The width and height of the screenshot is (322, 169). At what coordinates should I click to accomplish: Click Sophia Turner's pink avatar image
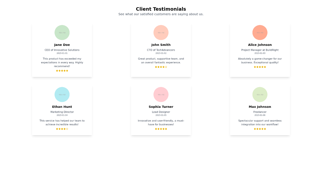[x=161, y=94]
